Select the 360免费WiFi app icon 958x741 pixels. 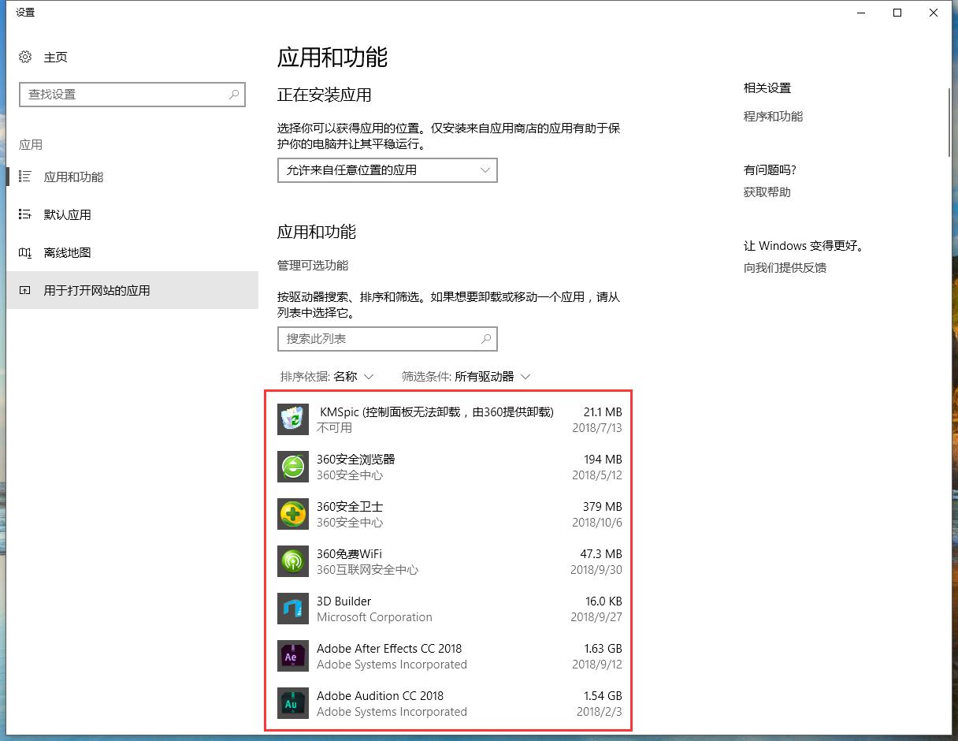(292, 561)
